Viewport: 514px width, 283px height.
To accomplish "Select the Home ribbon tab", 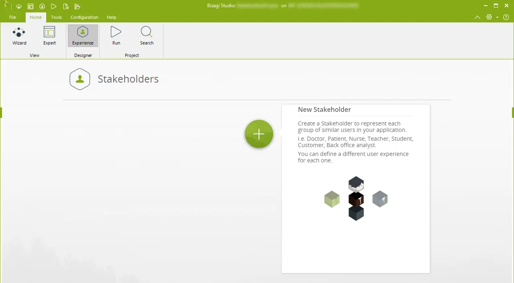I will [36, 17].
